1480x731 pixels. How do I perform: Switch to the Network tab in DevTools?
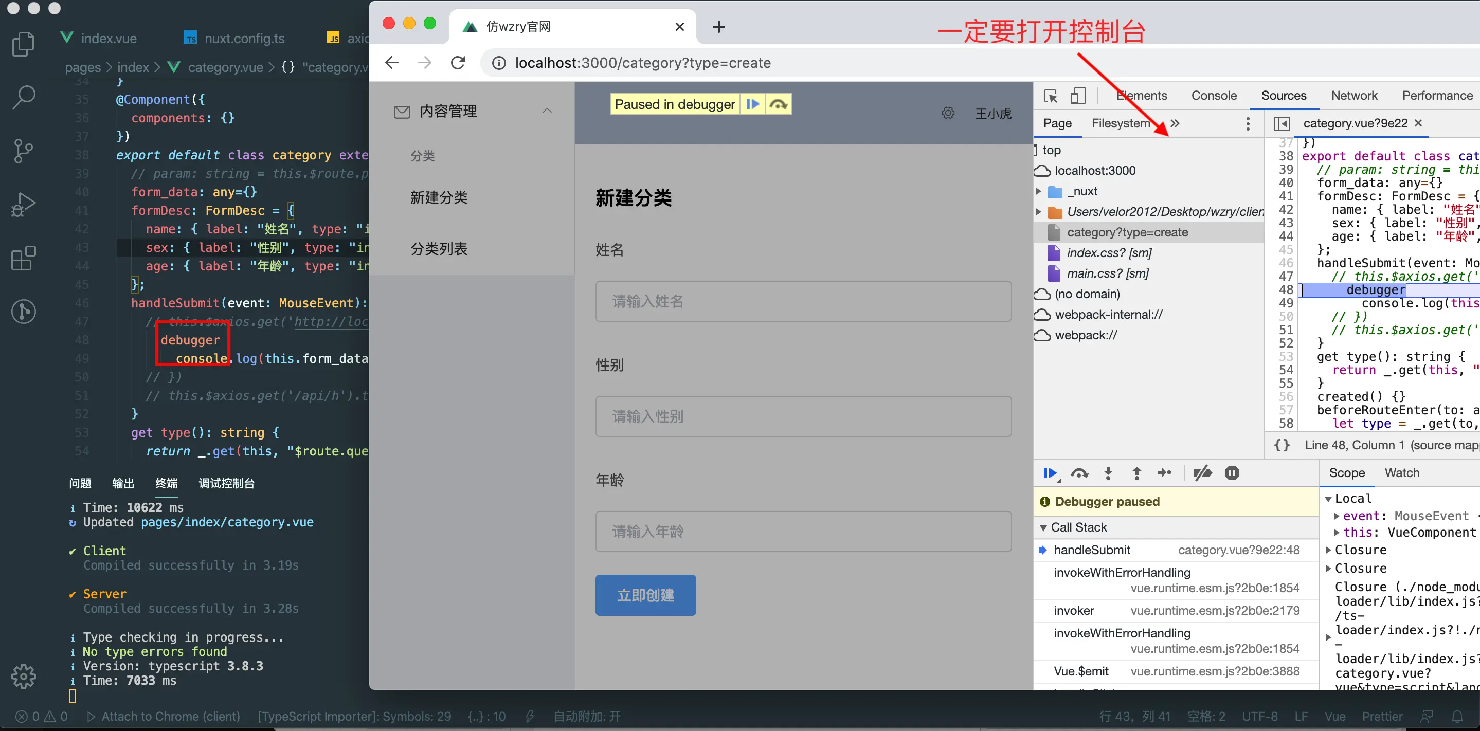[1353, 95]
